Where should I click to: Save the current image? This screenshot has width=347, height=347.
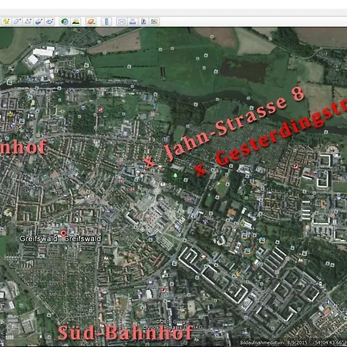pos(143,22)
